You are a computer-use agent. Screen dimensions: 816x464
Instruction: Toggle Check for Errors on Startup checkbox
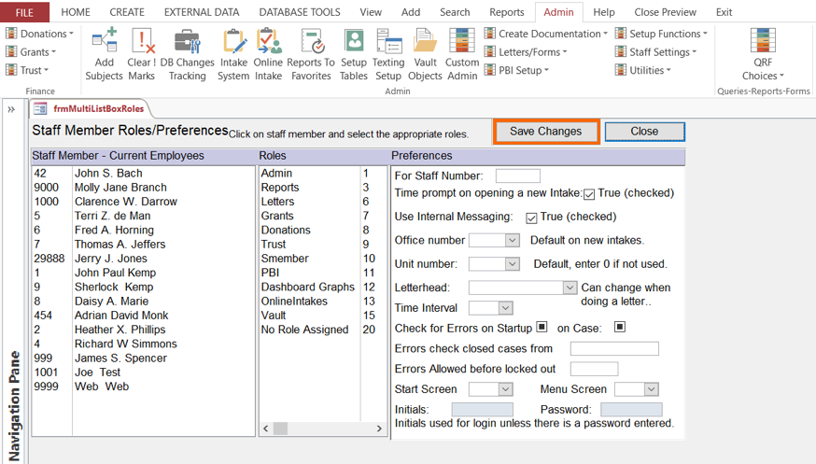542,328
